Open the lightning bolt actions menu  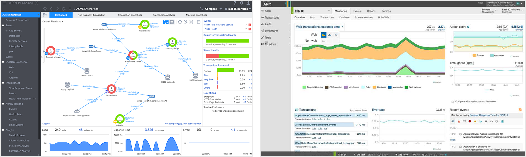pos(45,15)
